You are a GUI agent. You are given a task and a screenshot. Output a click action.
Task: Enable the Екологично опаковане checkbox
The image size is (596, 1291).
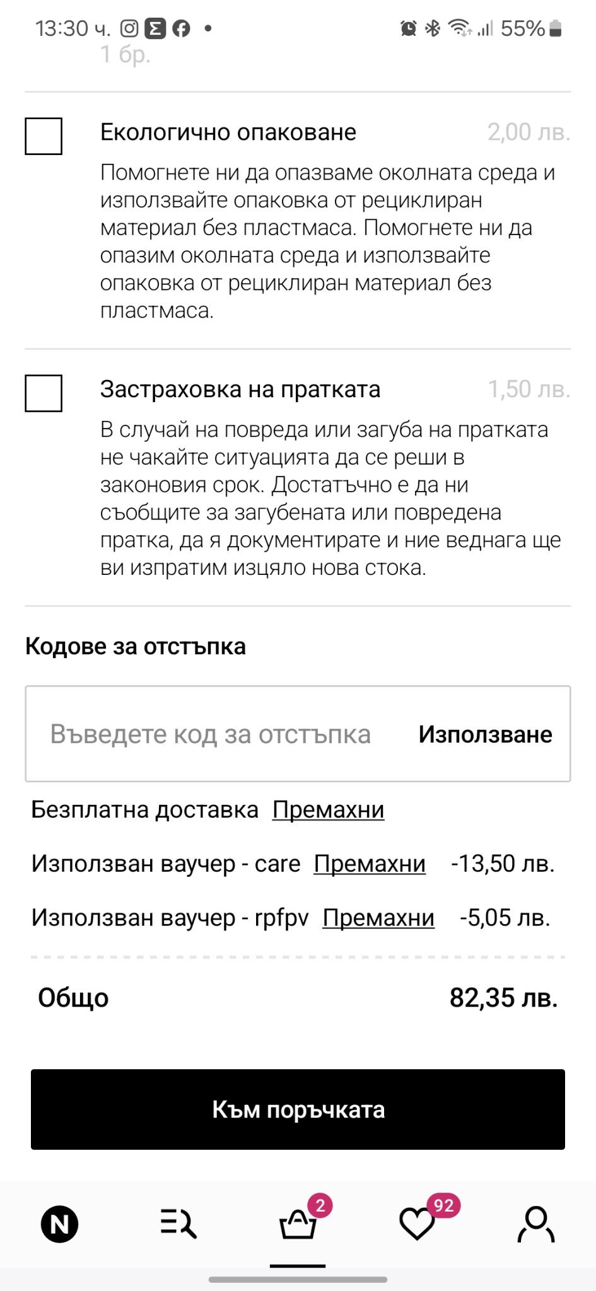click(44, 136)
